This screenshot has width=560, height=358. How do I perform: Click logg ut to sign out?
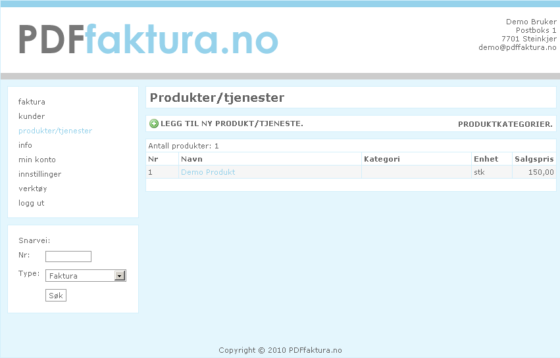click(x=31, y=203)
